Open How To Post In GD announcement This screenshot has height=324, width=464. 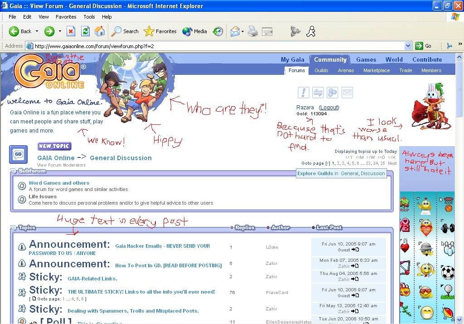point(169,265)
